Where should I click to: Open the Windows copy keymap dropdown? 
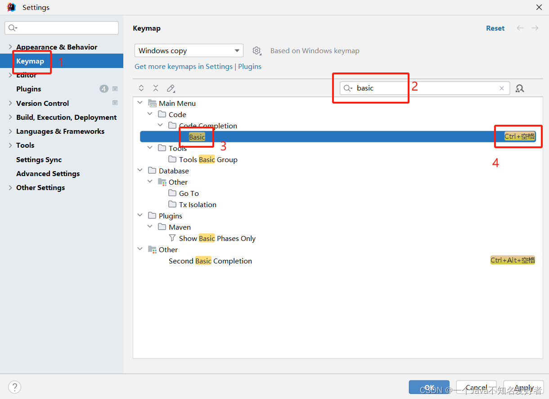(x=189, y=50)
